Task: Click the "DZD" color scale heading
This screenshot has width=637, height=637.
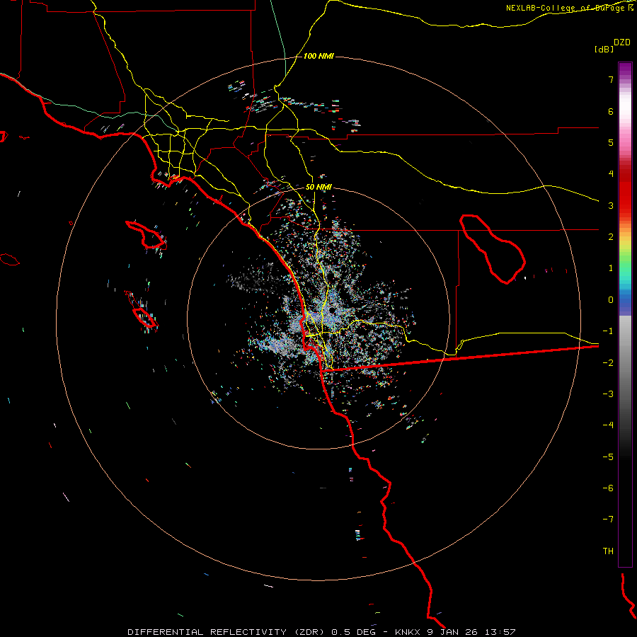Action: 622,42
